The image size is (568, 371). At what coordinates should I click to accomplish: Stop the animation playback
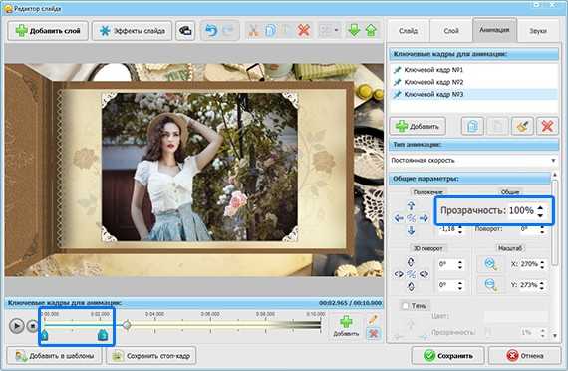(33, 326)
